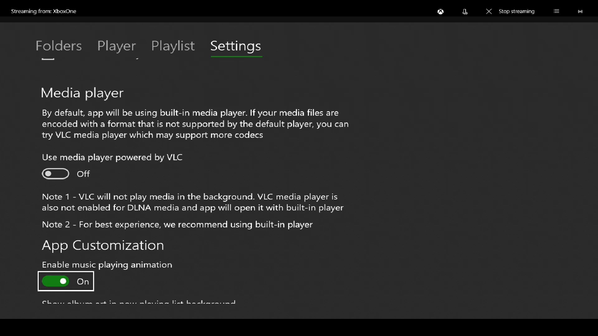Click the Off label next to VLC switch
598x336 pixels.
[83, 174]
